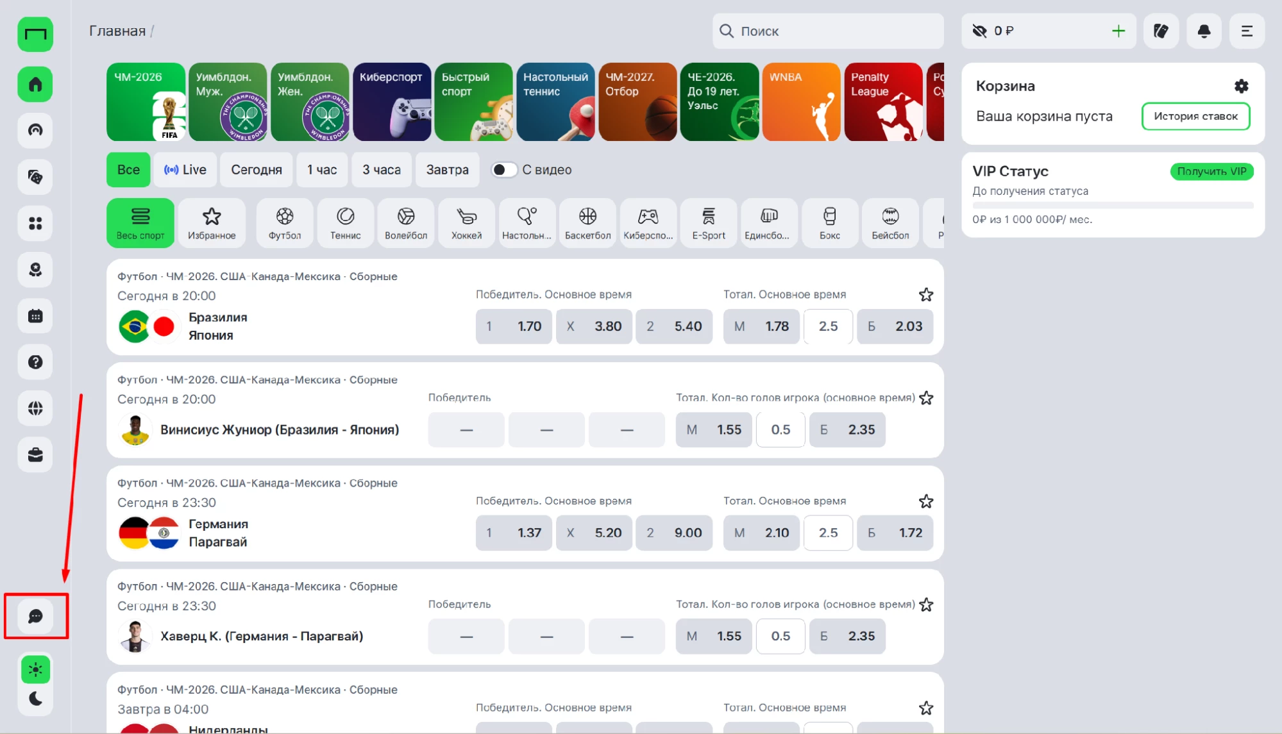Pick odds 1.70 for Бразилия win
Image resolution: width=1282 pixels, height=734 pixels.
pos(514,326)
